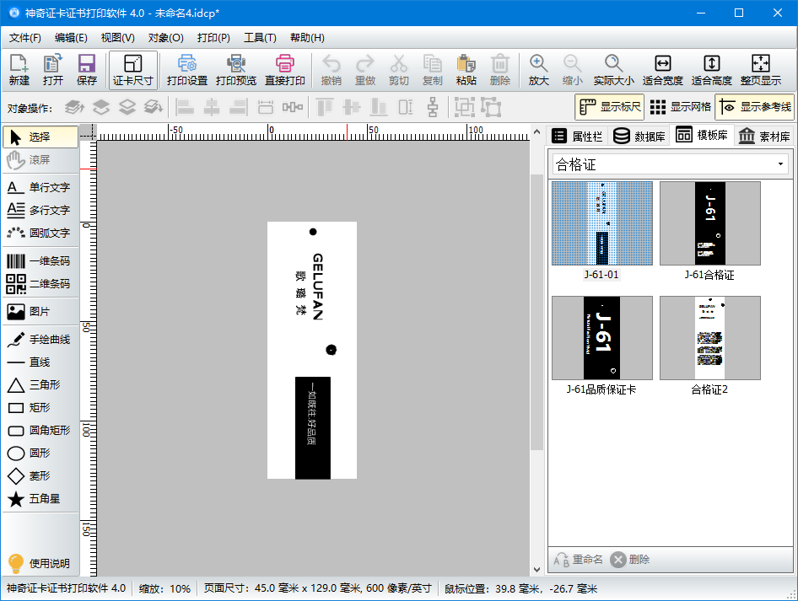Click the 撤销 undo icon
The width and height of the screenshot is (798, 601).
pyautogui.click(x=332, y=70)
